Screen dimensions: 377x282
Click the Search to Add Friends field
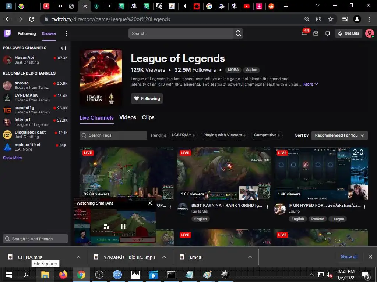click(x=35, y=239)
